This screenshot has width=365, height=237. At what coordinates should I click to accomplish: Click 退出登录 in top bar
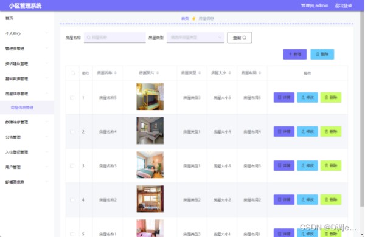tap(343, 5)
